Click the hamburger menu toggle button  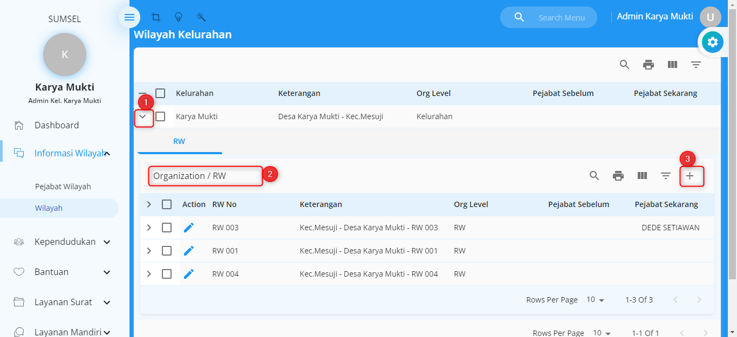[129, 17]
